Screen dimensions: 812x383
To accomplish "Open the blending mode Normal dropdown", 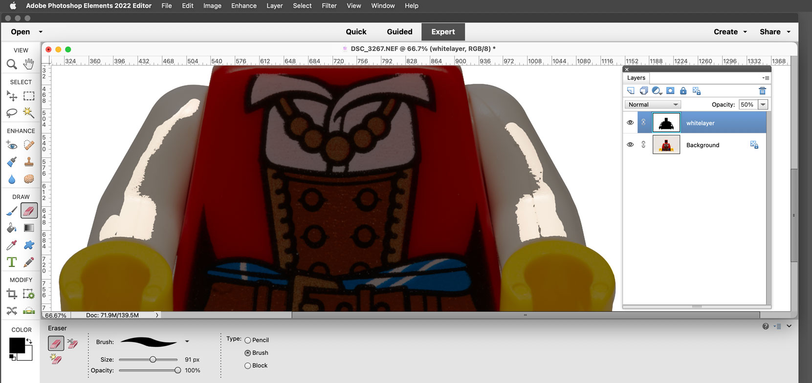I will tap(653, 105).
